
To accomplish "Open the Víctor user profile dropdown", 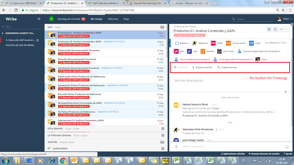I will pyautogui.click(x=284, y=19).
